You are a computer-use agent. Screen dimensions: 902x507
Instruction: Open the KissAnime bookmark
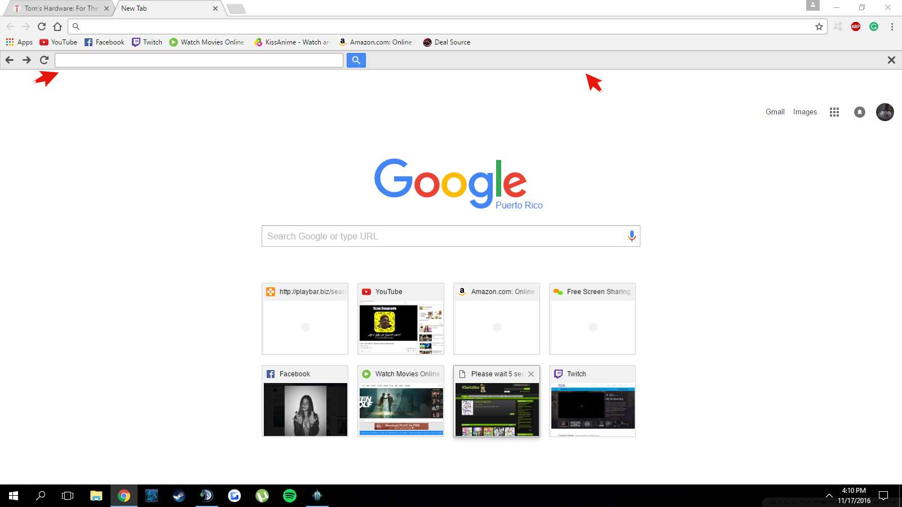point(292,42)
